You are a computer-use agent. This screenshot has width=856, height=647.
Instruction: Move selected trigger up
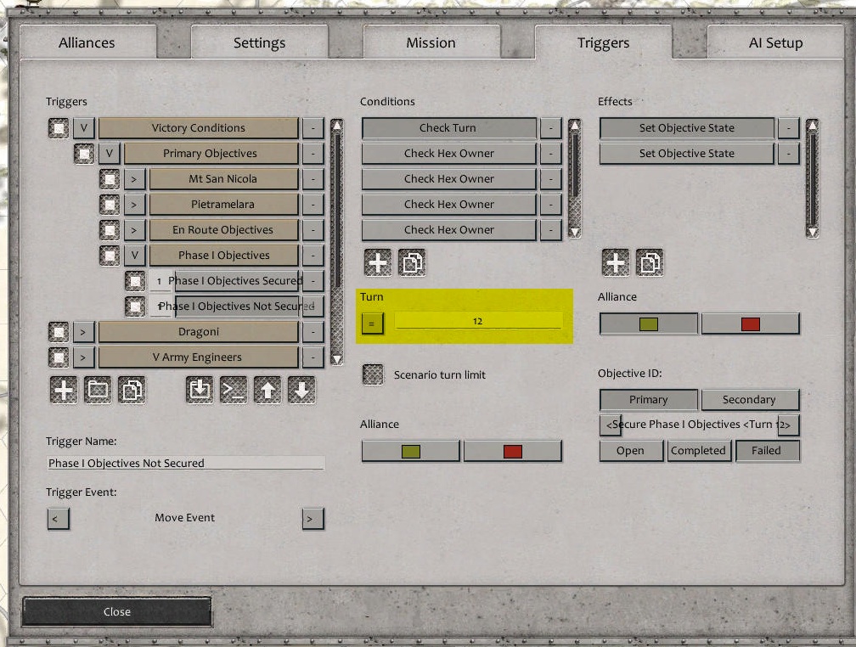click(267, 390)
